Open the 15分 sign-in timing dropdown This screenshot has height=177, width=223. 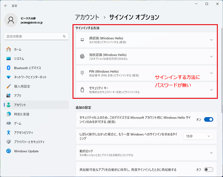coord(198,136)
